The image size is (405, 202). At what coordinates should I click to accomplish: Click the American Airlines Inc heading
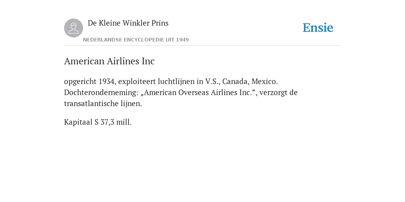point(109,61)
